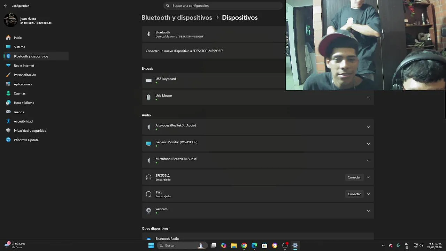This screenshot has width=446, height=251.
Task: Click Conectar un nuevo dispositivo row
Action: pos(214,51)
